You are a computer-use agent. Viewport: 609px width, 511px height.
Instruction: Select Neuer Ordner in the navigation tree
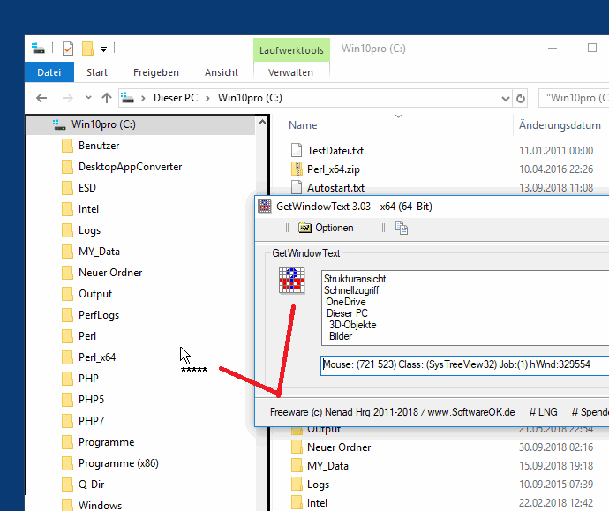coord(110,273)
